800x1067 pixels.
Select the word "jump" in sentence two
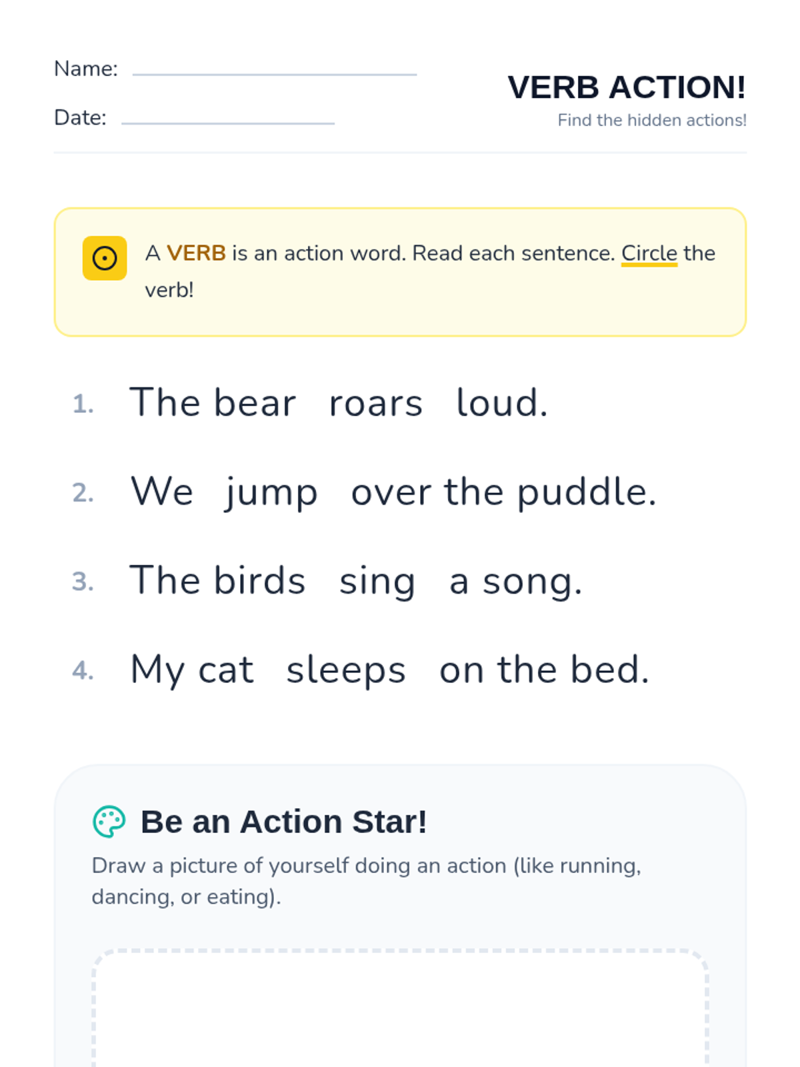(271, 493)
